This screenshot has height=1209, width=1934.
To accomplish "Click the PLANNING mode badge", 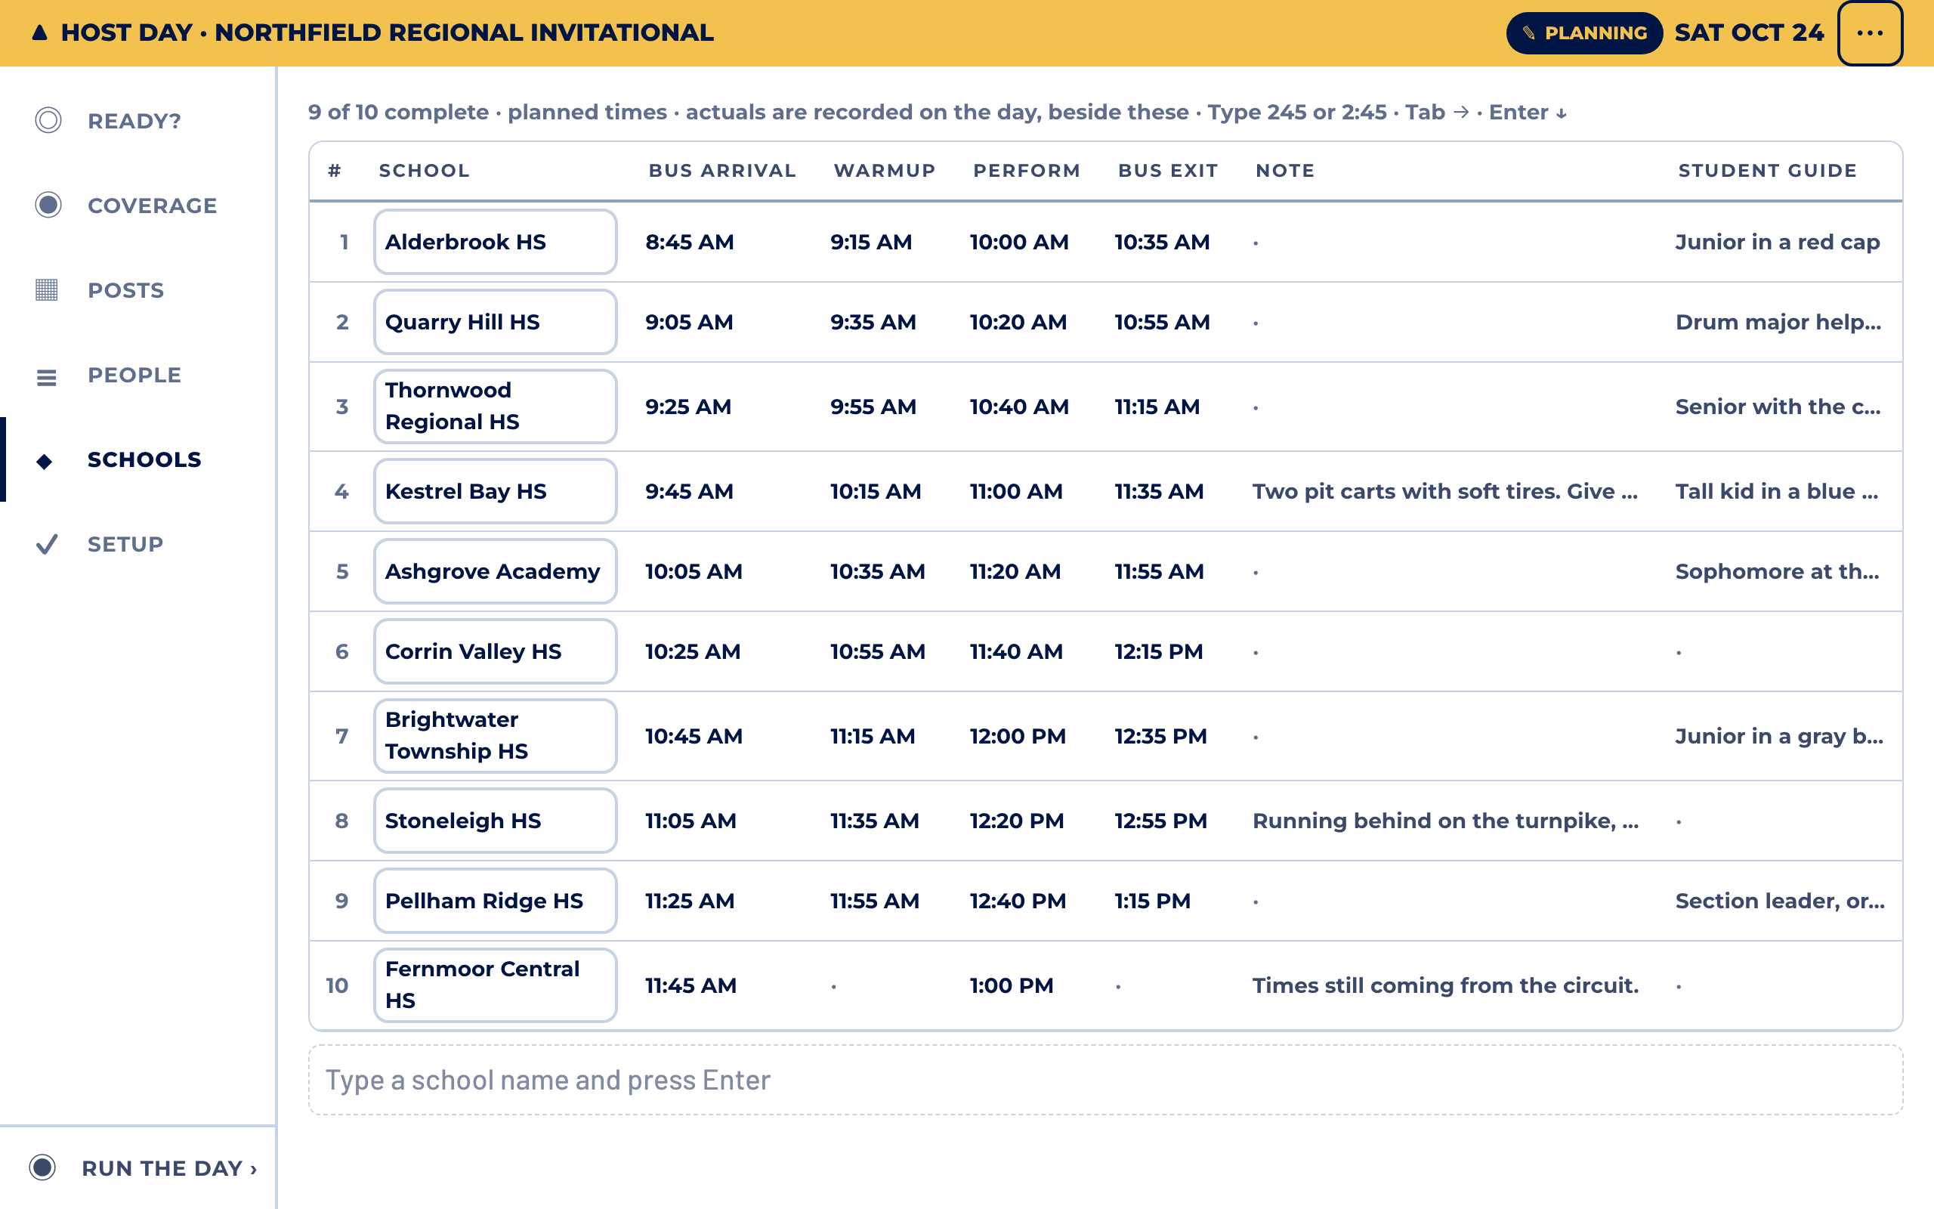I will pos(1584,32).
